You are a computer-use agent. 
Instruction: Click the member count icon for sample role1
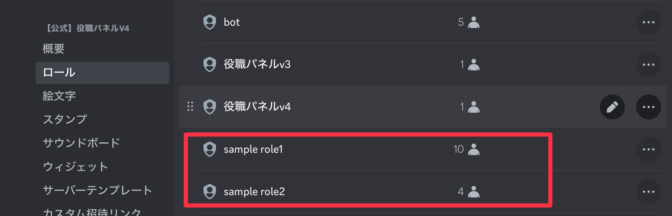point(474,150)
